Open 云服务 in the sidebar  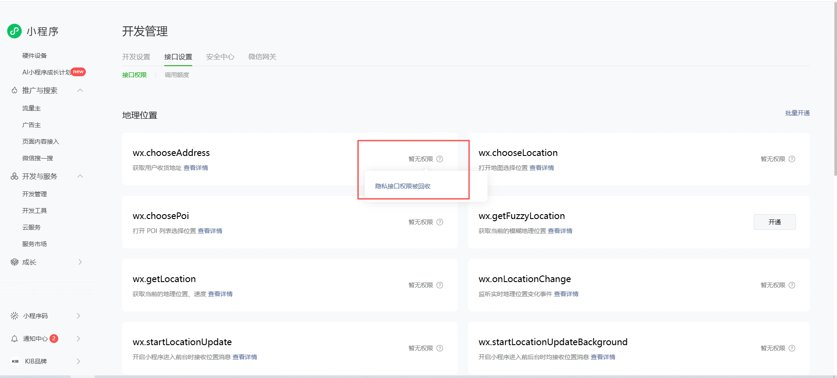point(32,227)
